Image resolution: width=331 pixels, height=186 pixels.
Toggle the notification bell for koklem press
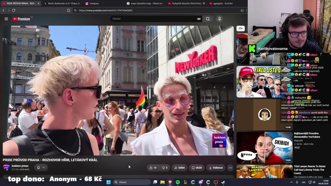38,167
